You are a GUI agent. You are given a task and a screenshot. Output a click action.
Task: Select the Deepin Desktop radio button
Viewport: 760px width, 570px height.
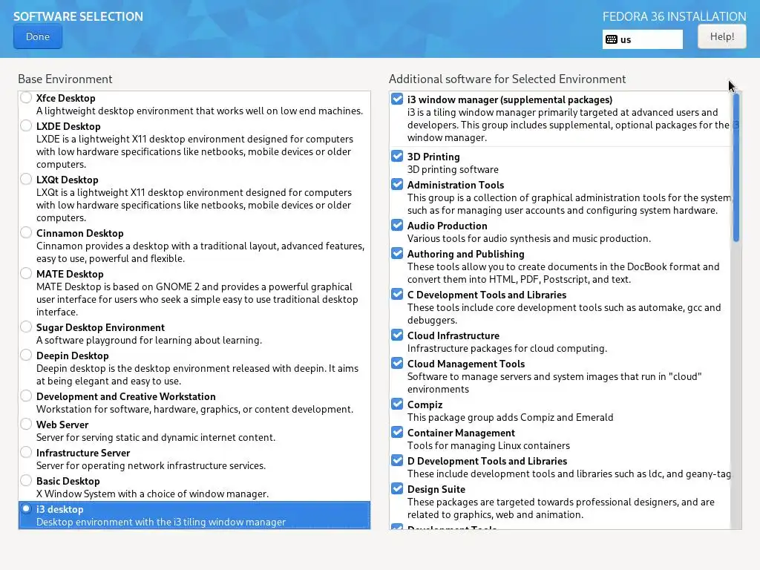[26, 356]
